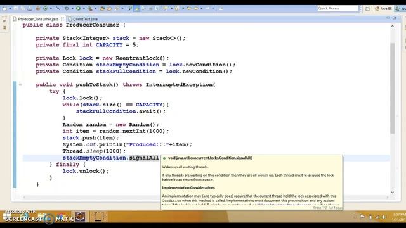This screenshot has width=406, height=228.
Task: Click the dotted-rectangle app on taskbar
Action: (x=99, y=217)
